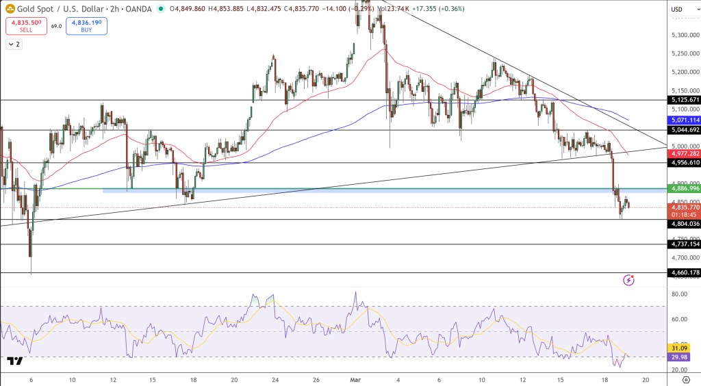The height and width of the screenshot is (386, 701).
Task: Select the 4,804.036 price label
Action: (685, 224)
